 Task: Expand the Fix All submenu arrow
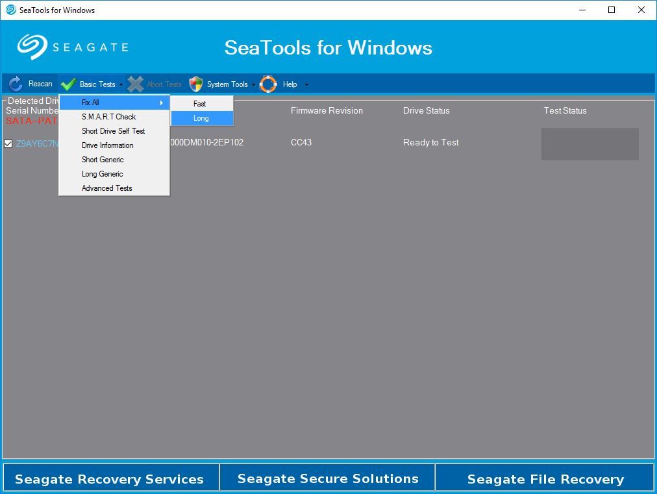[x=161, y=103]
